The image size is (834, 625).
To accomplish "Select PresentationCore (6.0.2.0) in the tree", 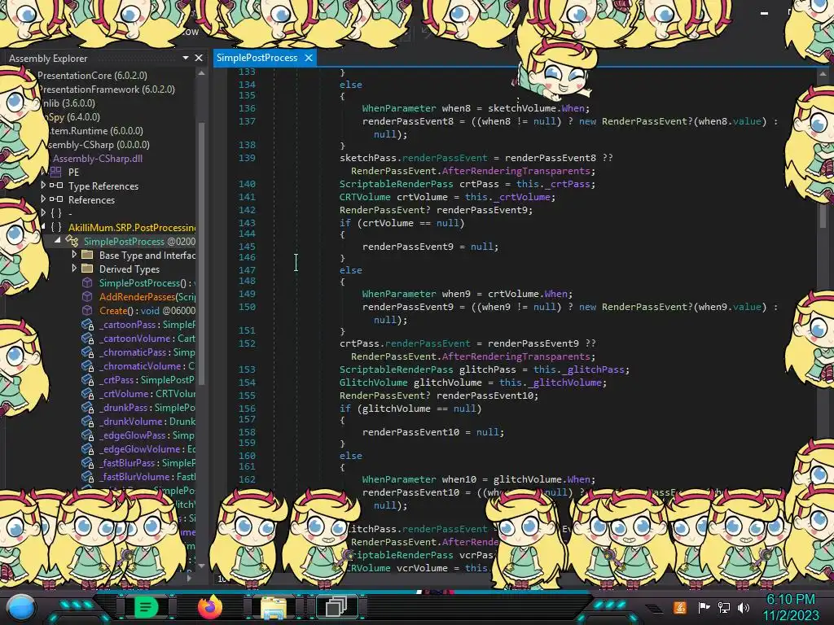I will coord(92,76).
